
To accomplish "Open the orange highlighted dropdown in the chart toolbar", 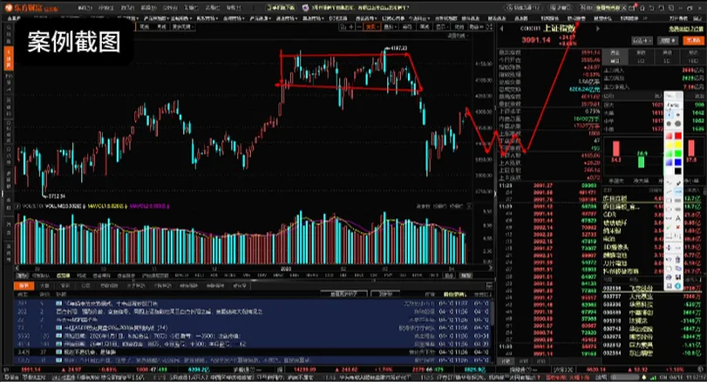I will tap(372, 27).
